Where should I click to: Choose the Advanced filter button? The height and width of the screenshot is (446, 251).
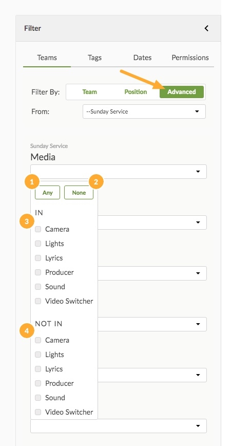tap(182, 92)
